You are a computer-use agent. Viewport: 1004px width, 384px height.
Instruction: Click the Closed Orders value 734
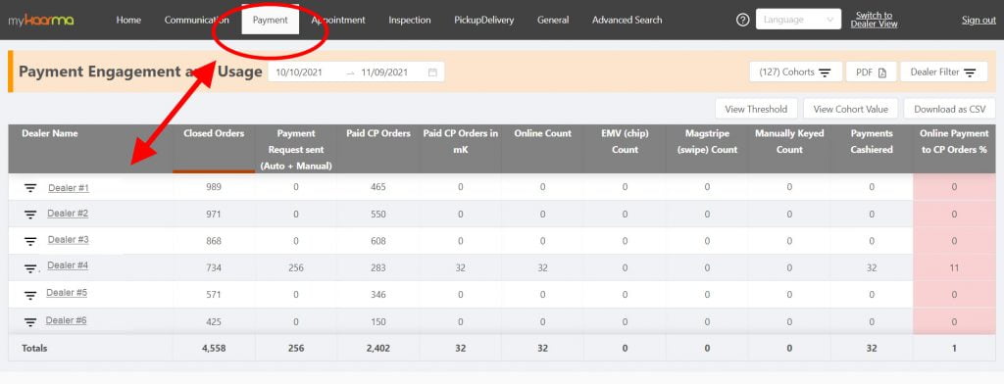tap(214, 268)
